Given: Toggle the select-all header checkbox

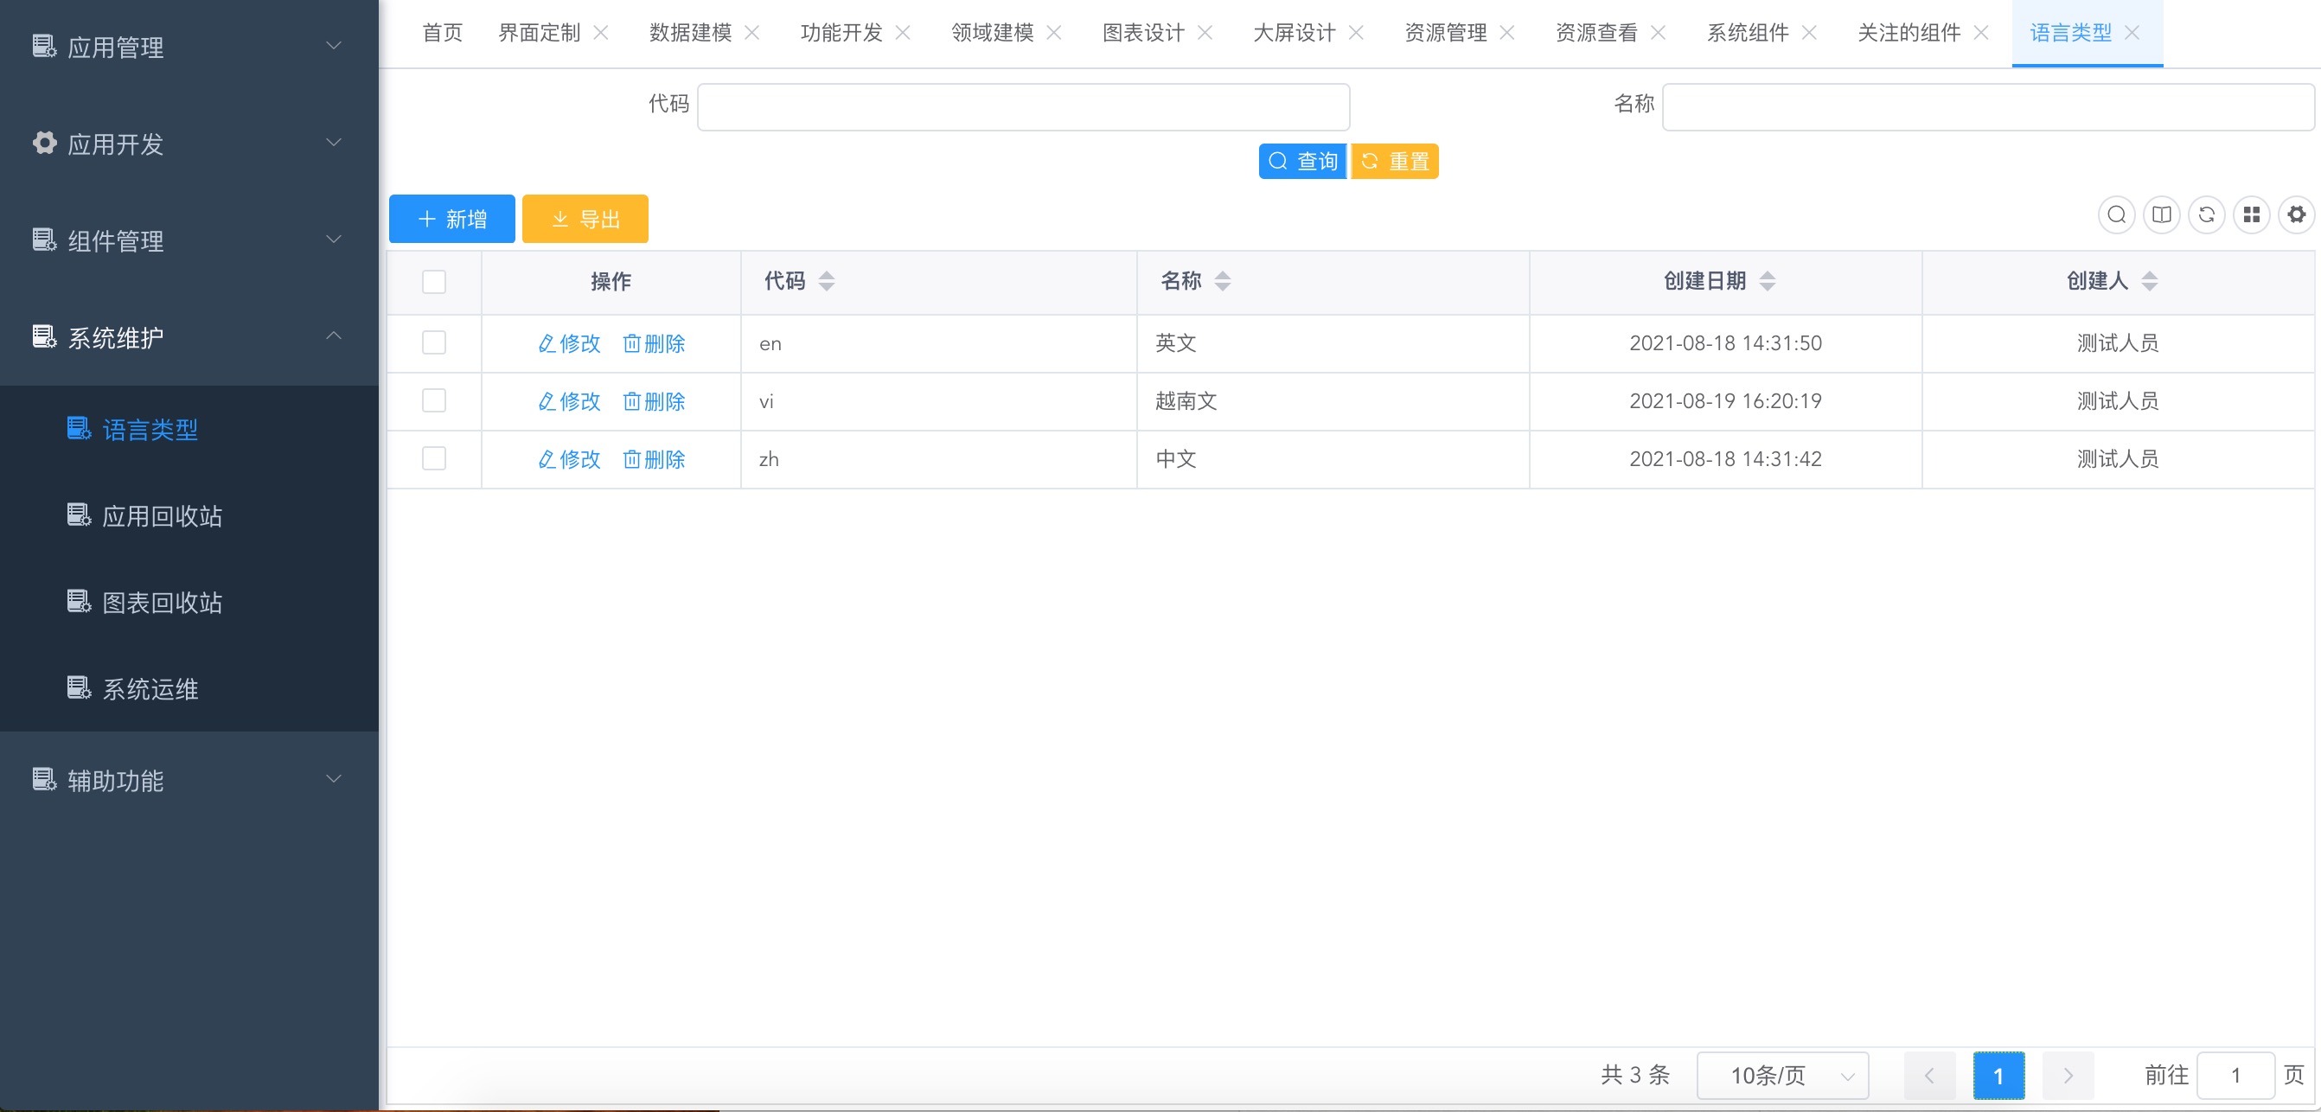Looking at the screenshot, I should [434, 282].
